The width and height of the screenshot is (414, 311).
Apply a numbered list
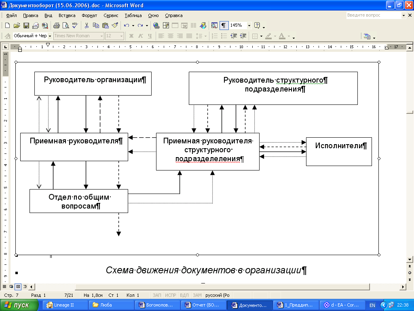click(x=215, y=36)
